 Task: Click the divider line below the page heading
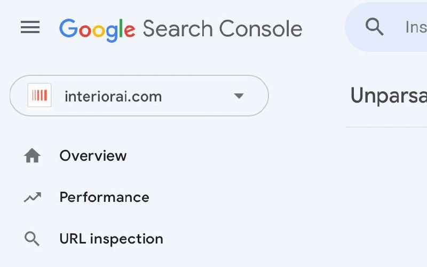coord(386,127)
